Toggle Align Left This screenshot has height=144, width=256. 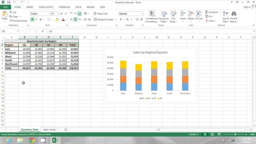tap(71, 20)
